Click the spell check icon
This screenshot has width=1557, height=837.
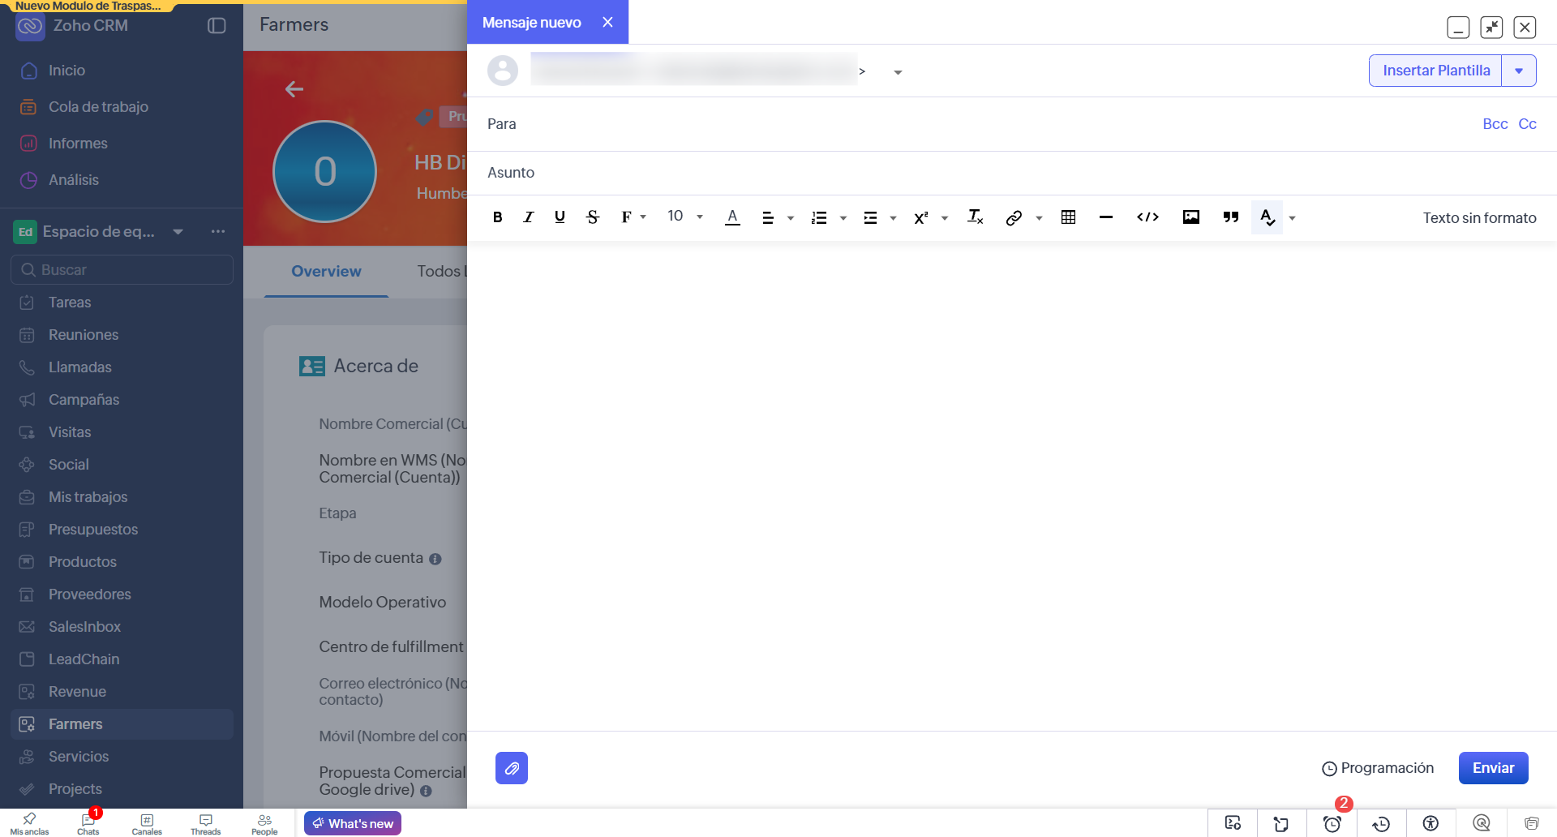coord(1267,217)
